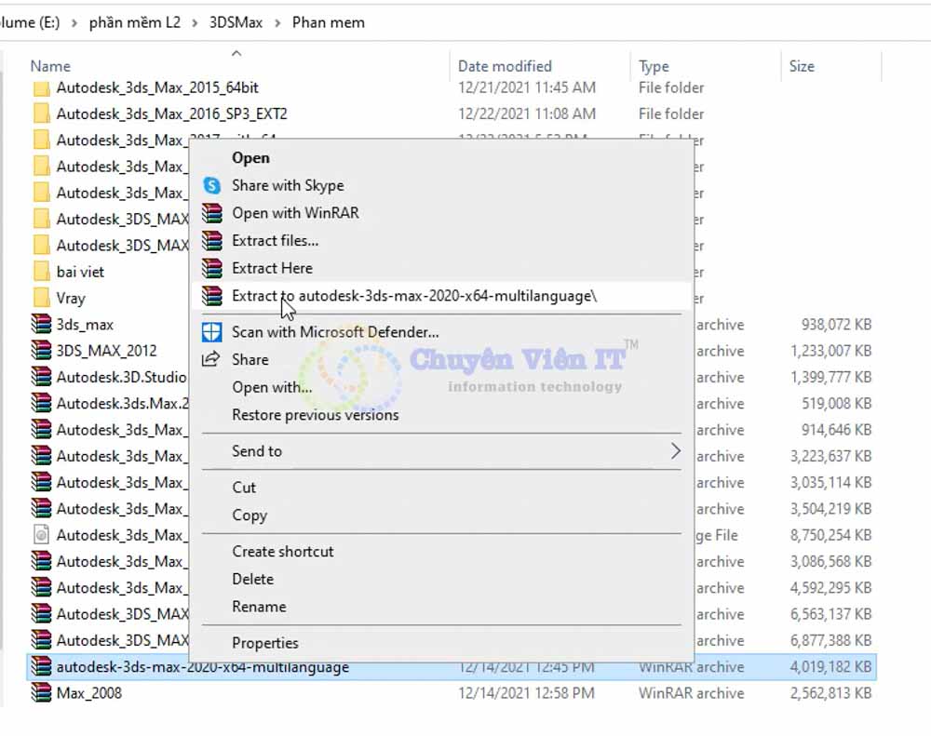Sort by the Size column header
This screenshot has width=931, height=736.
(801, 66)
